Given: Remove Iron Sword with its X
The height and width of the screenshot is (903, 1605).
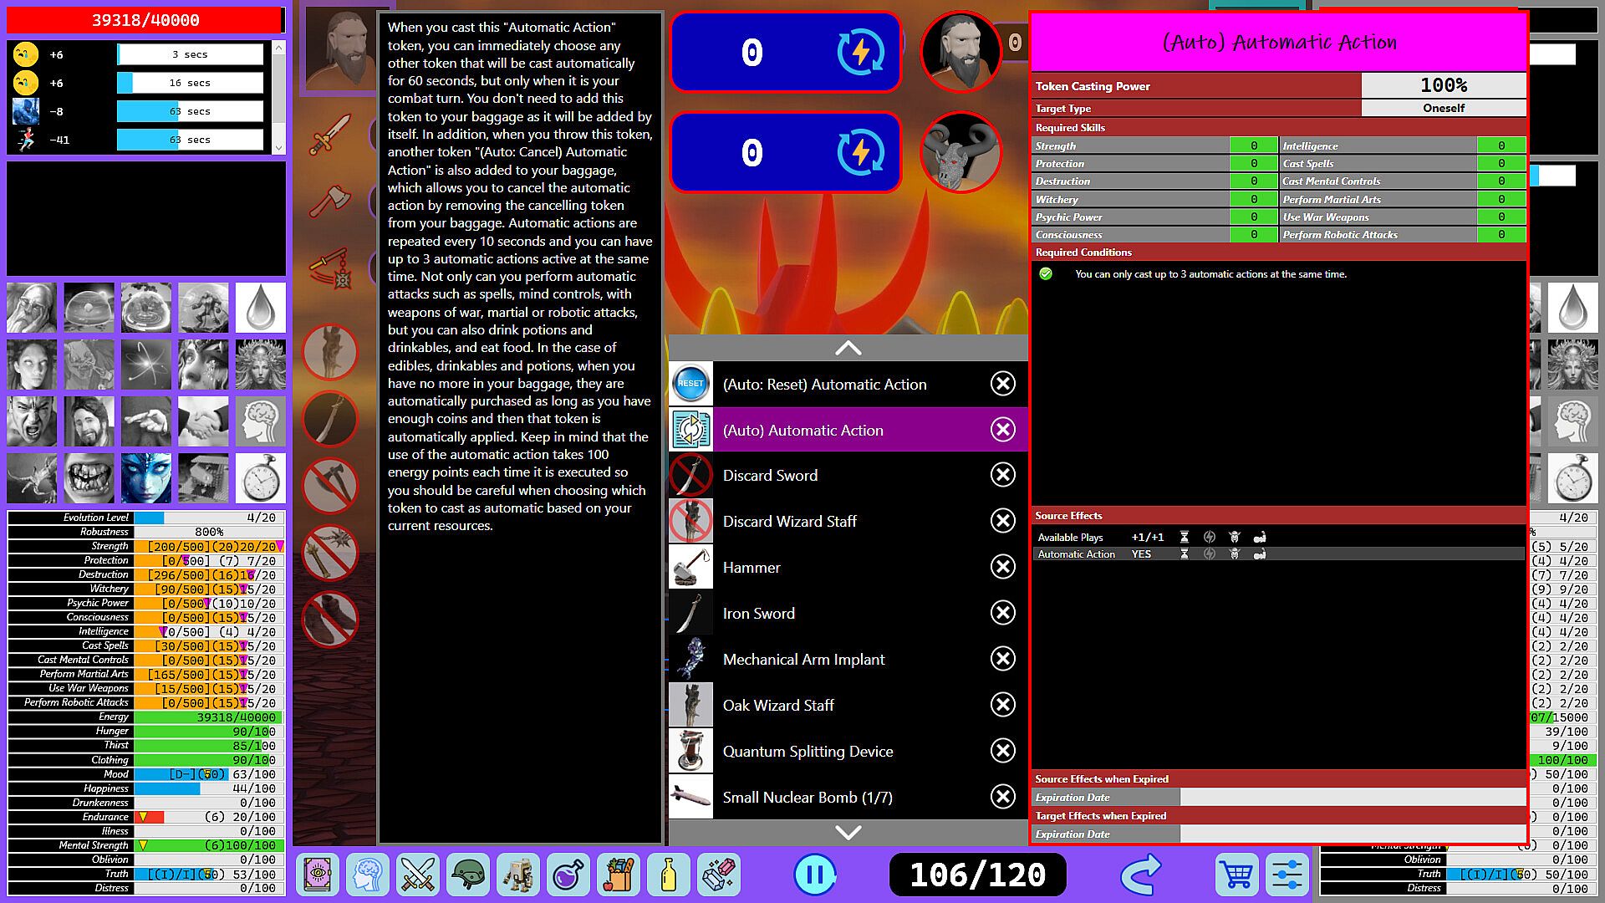Looking at the screenshot, I should click(1002, 613).
